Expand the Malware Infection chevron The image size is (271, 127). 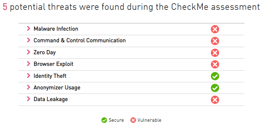(x=29, y=28)
